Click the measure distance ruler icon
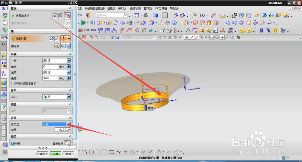 coord(223,15)
